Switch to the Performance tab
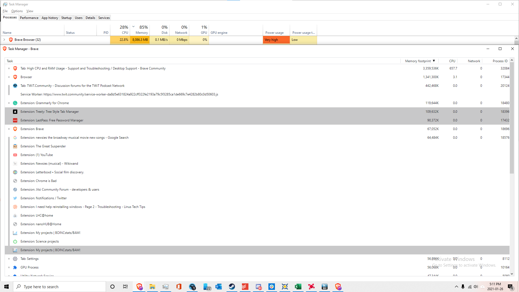The width and height of the screenshot is (519, 292). [29, 18]
